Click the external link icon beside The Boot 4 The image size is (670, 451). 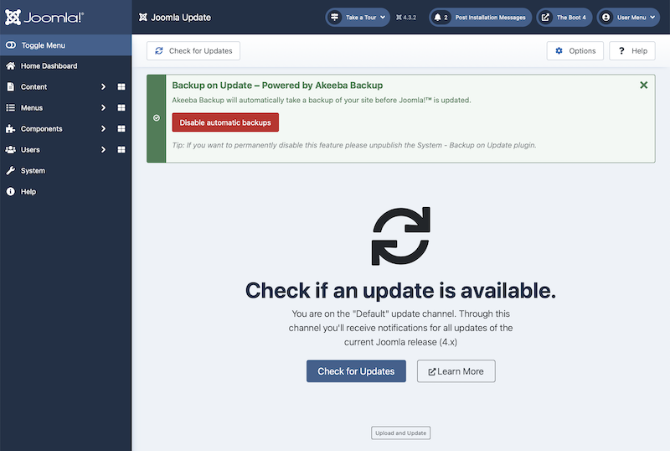pyautogui.click(x=546, y=18)
